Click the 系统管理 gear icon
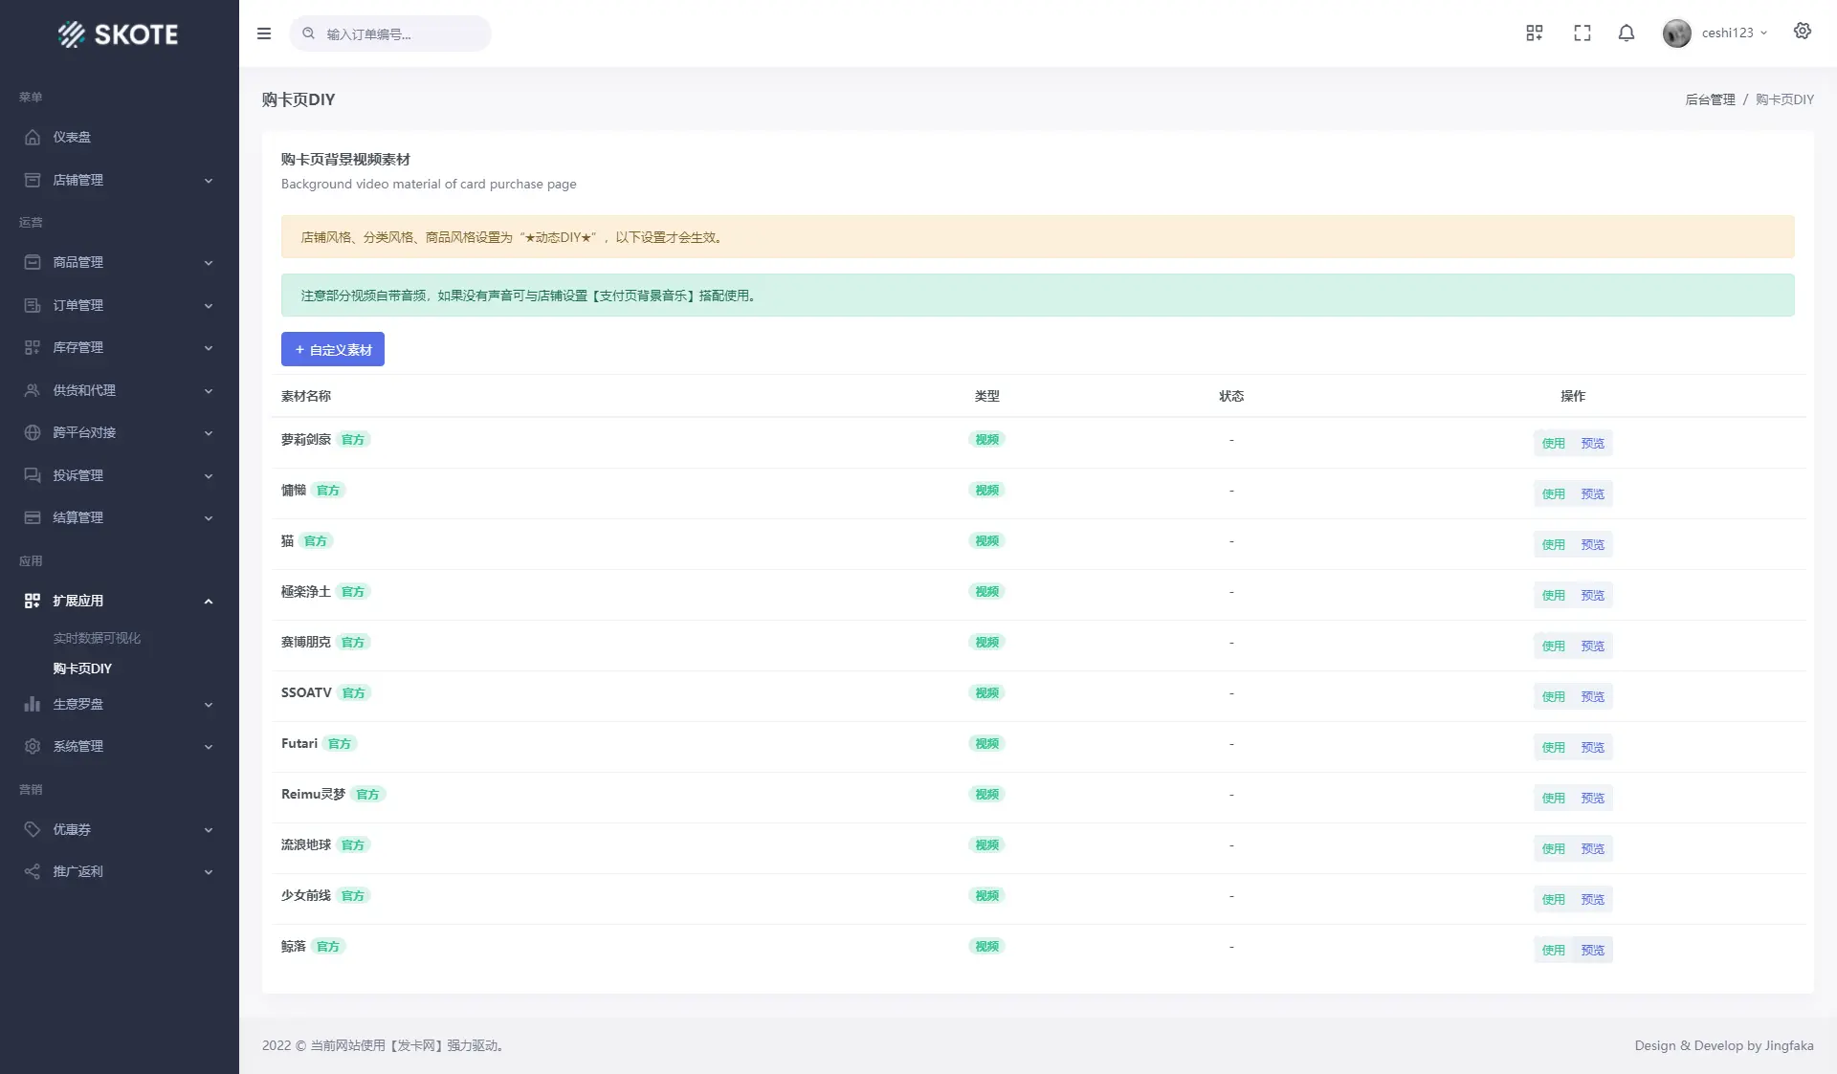 [x=33, y=746]
